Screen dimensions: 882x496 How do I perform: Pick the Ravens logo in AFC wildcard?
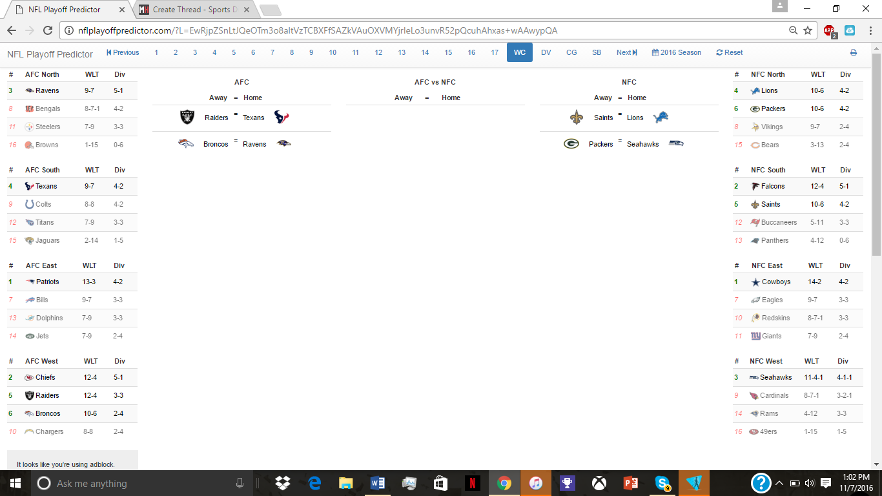click(x=283, y=143)
